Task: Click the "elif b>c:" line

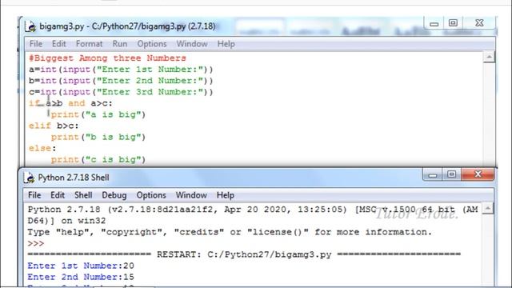Action: [x=54, y=126]
